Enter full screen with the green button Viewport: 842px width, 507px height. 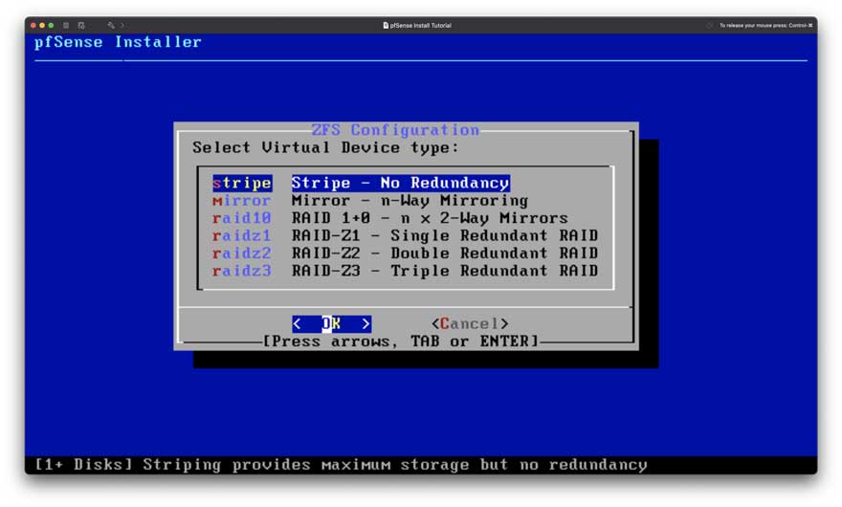click(x=51, y=25)
